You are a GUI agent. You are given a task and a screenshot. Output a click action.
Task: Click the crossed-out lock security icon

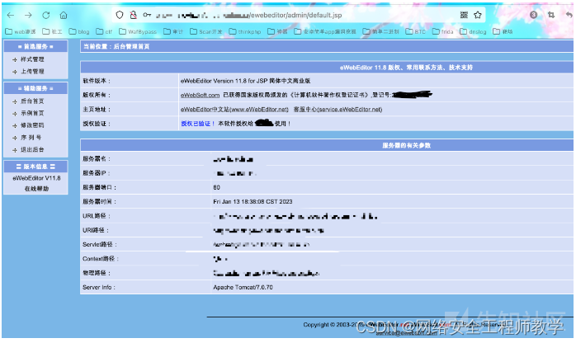[x=134, y=15]
